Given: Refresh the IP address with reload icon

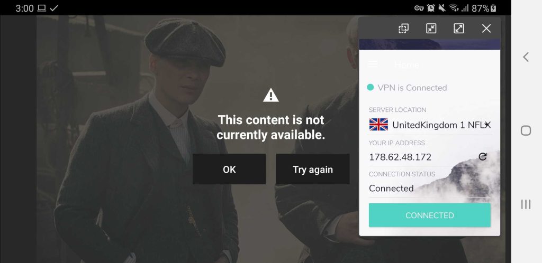Looking at the screenshot, I should click(x=483, y=157).
